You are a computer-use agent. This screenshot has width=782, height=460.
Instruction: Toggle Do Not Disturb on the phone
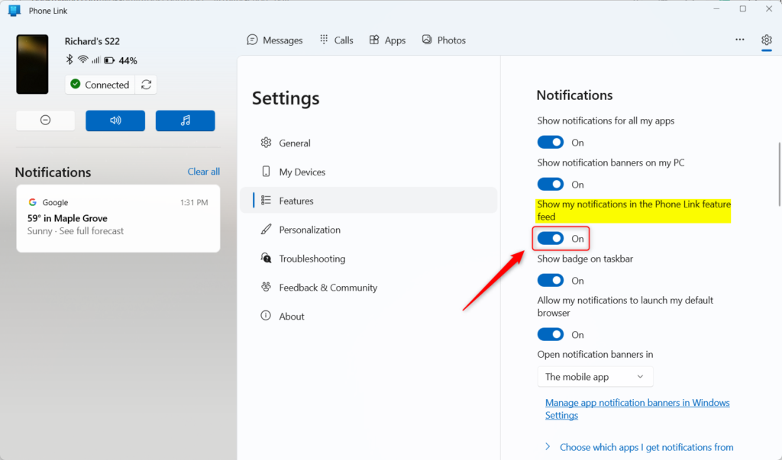pos(45,120)
